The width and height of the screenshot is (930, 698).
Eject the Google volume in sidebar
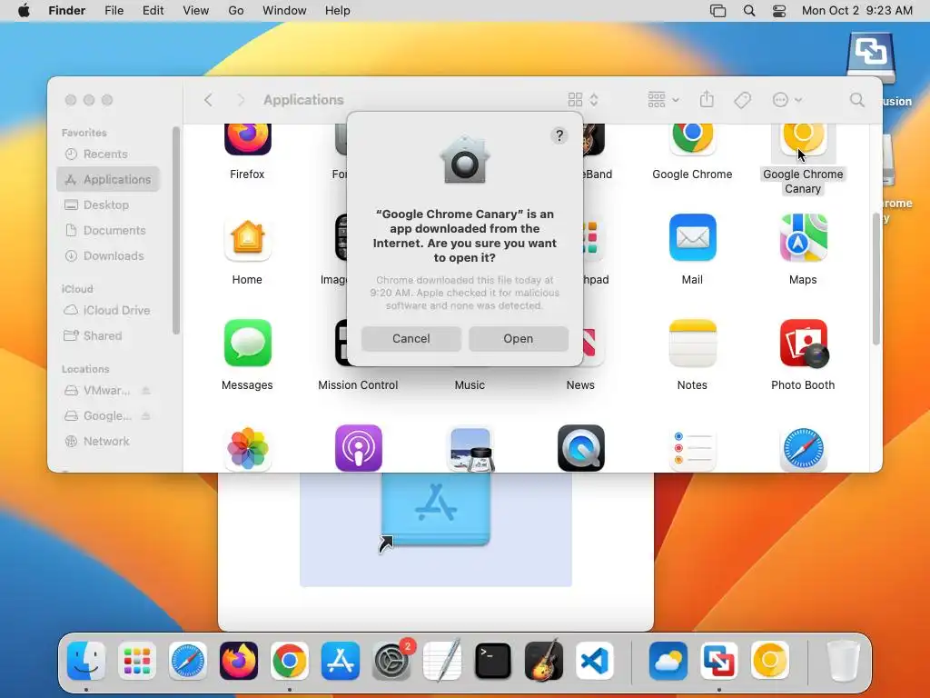146,416
